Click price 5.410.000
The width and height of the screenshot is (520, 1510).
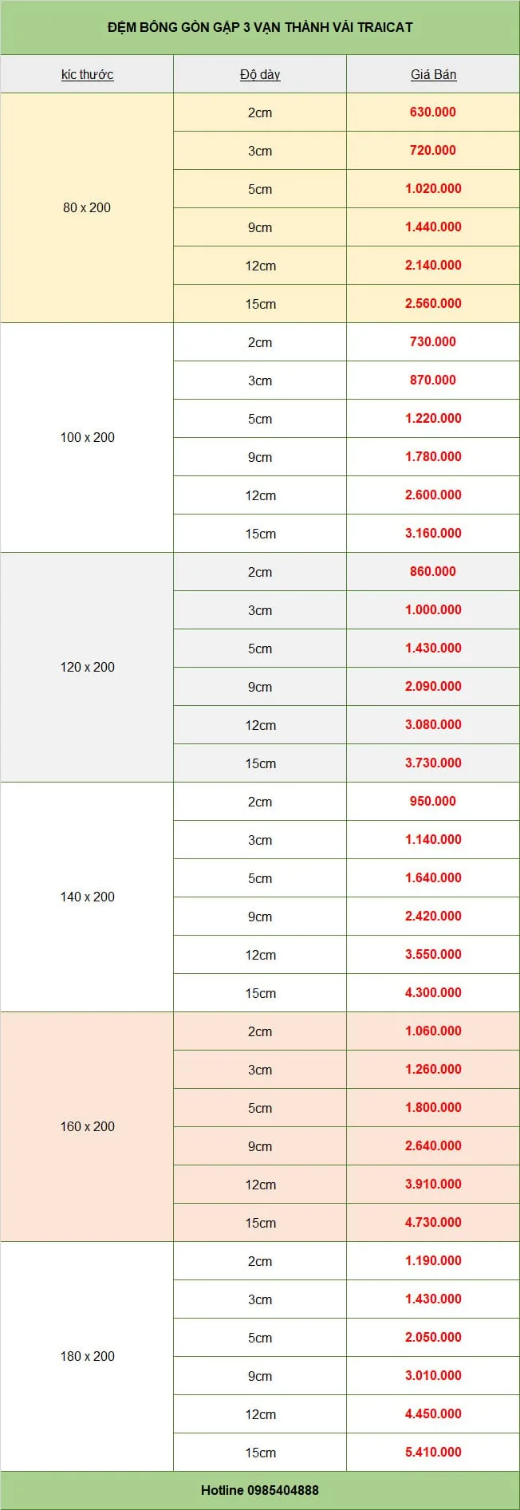pyautogui.click(x=433, y=1452)
